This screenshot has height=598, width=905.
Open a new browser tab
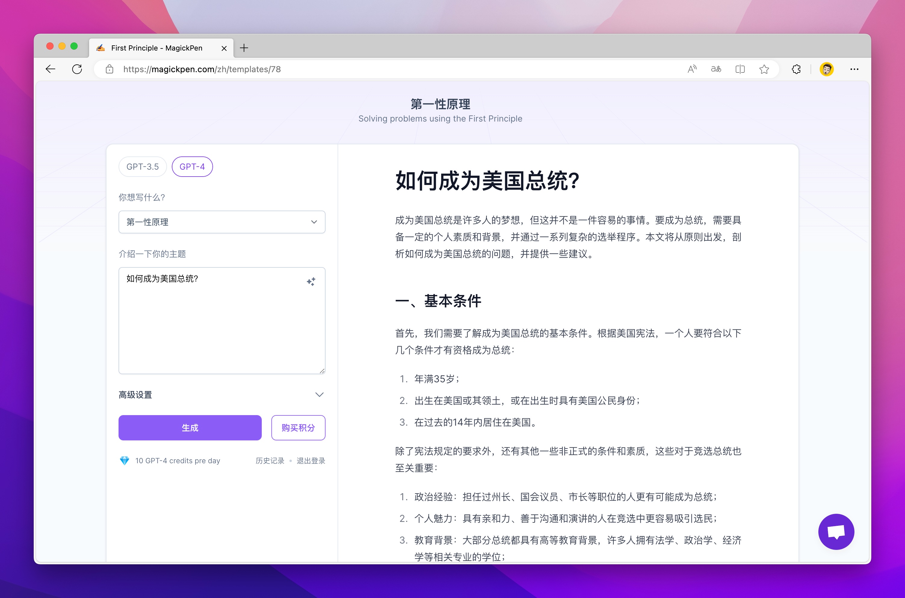point(244,48)
